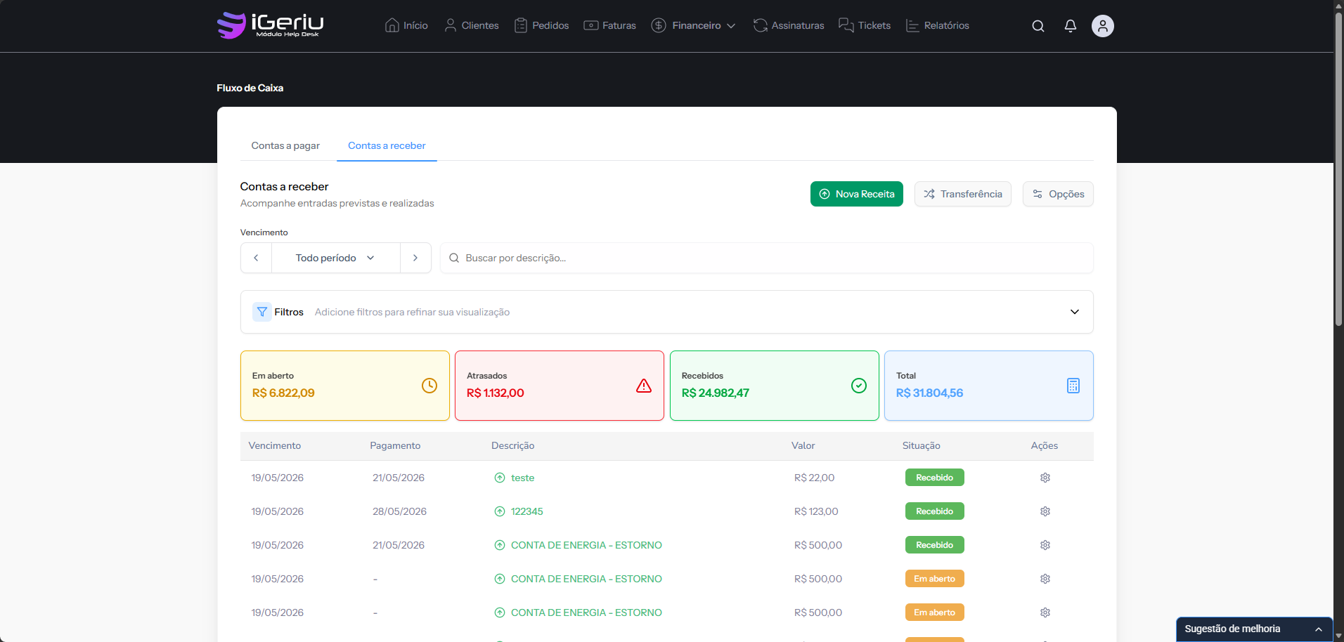The width and height of the screenshot is (1344, 642).
Task: Click the Recebido badge in teste row
Action: (935, 478)
